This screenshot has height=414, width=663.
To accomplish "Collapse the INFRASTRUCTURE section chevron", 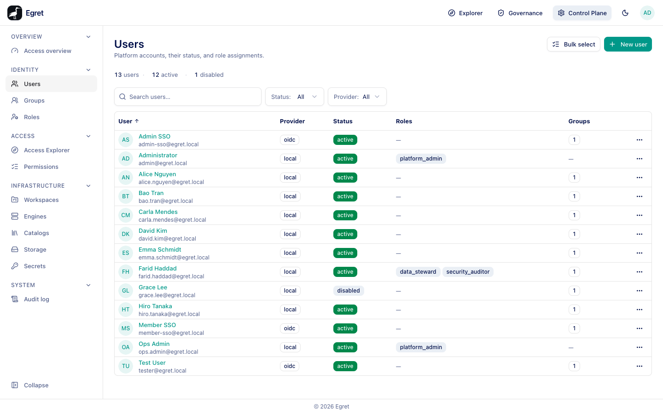I will pyautogui.click(x=88, y=186).
